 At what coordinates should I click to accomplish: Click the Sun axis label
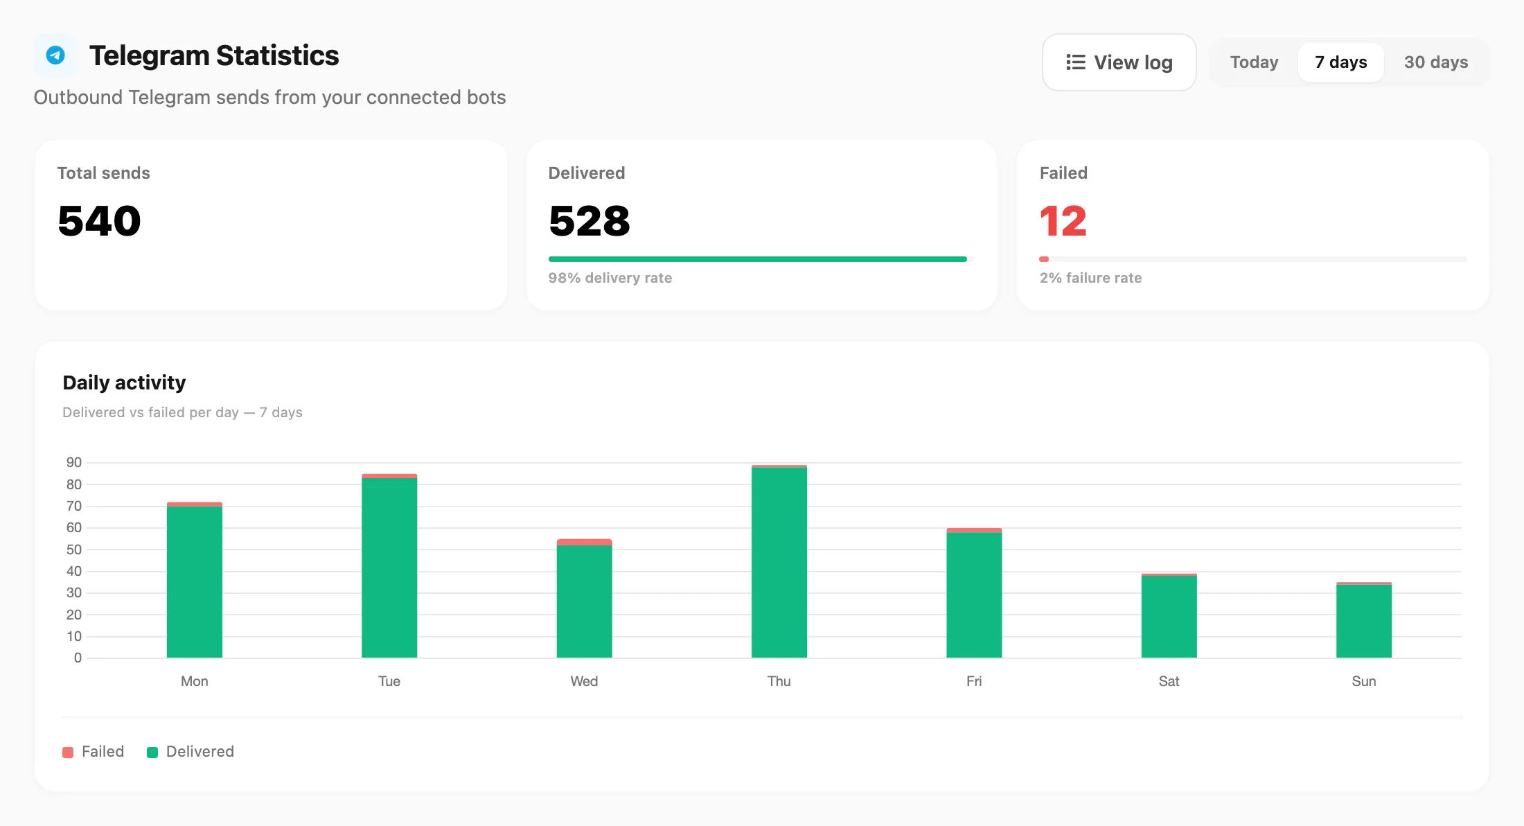tap(1364, 681)
